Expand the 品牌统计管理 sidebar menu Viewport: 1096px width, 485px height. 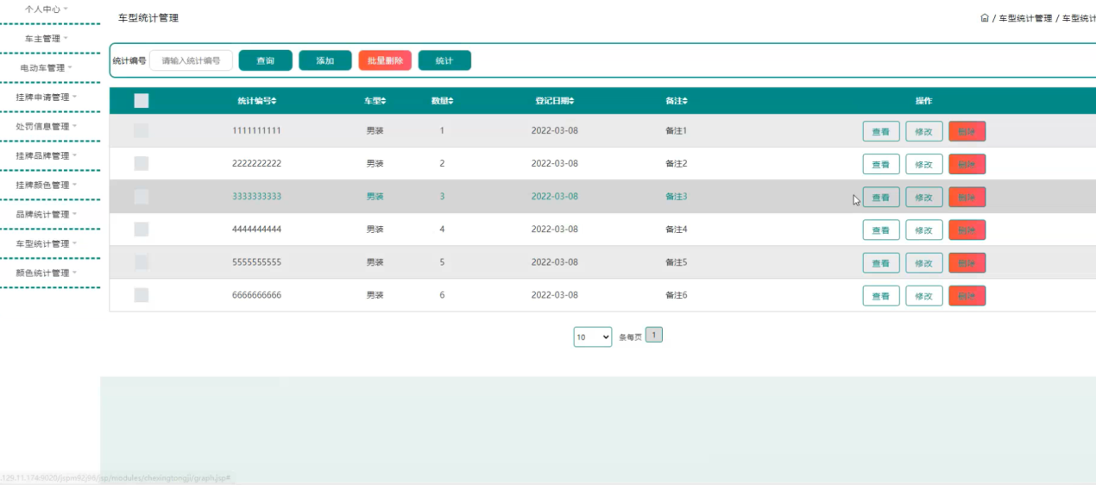tap(46, 214)
